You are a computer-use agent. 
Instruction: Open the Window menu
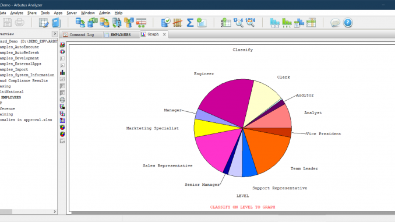pos(87,13)
